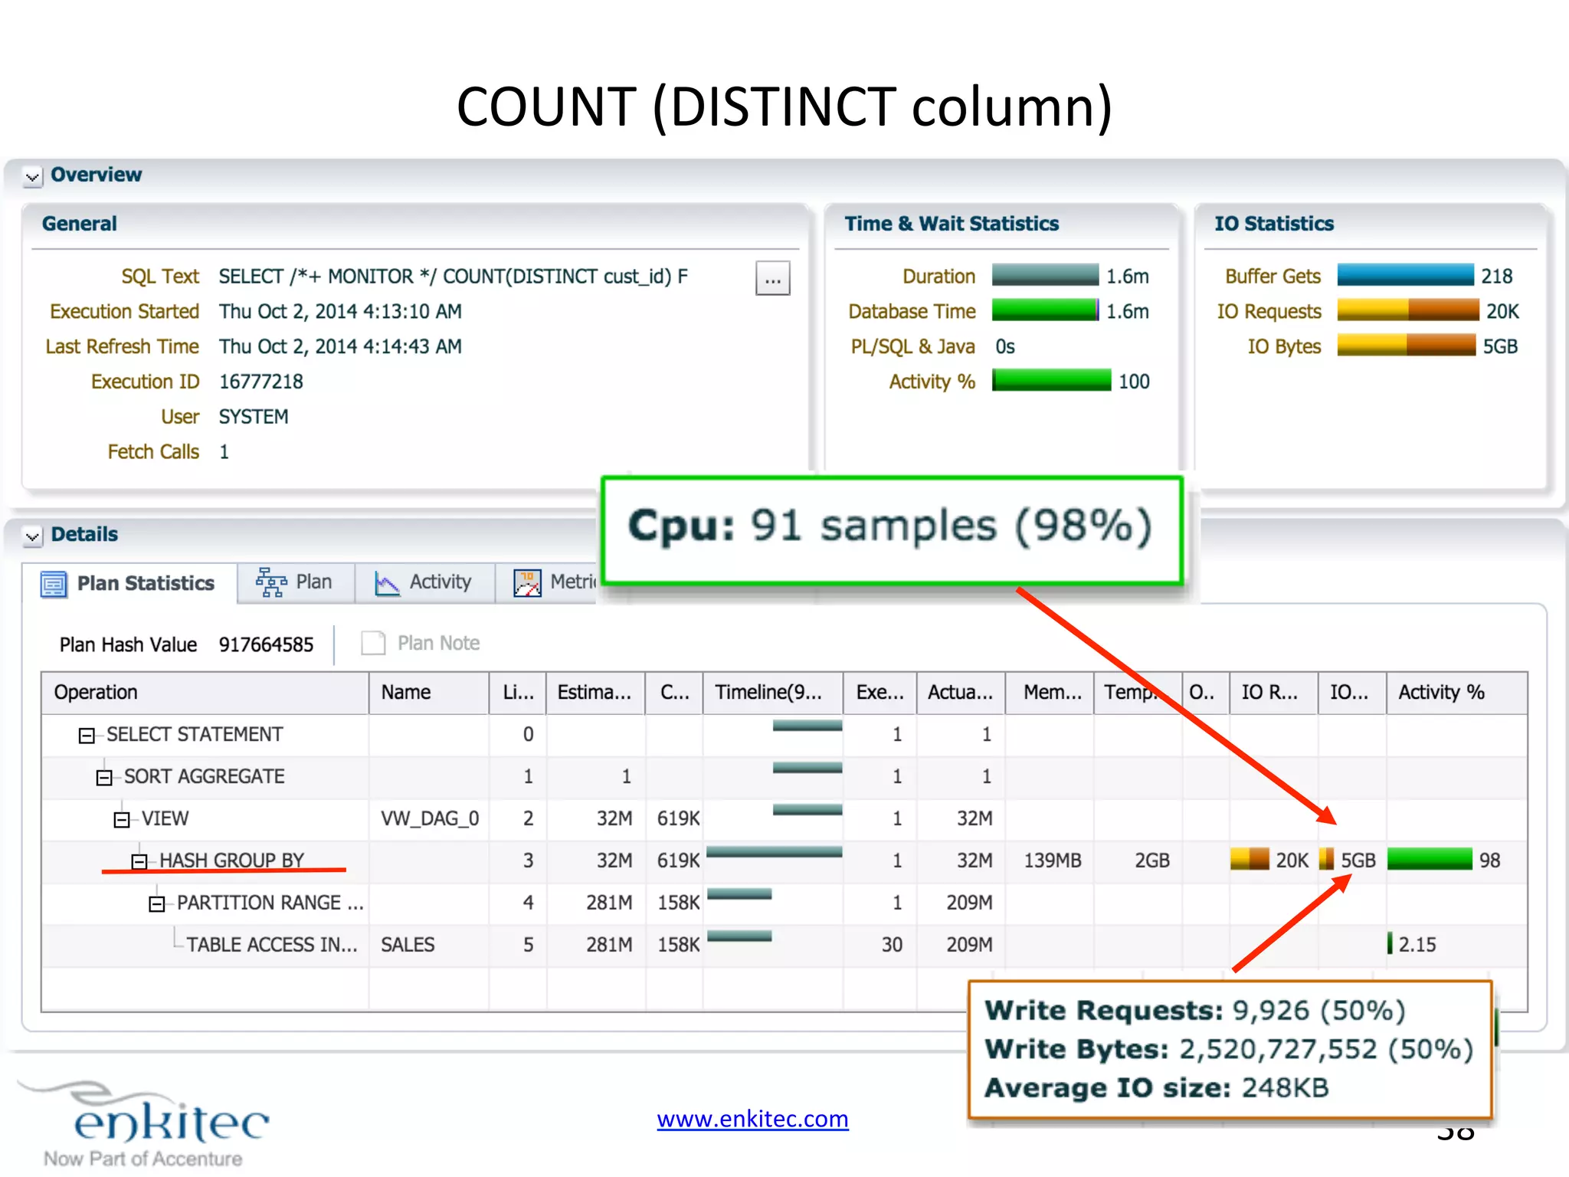1569x1177 pixels.
Task: Click the Activity chart icon
Action: [x=387, y=584]
